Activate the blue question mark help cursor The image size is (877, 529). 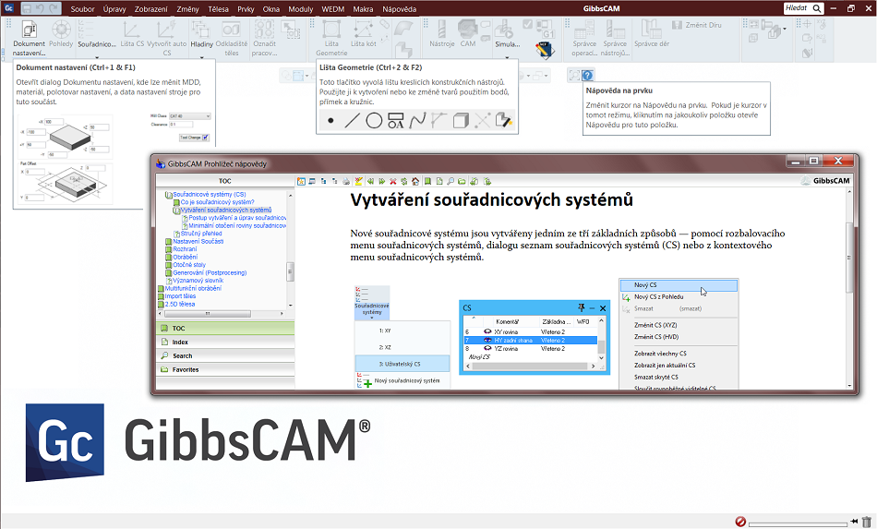587,75
